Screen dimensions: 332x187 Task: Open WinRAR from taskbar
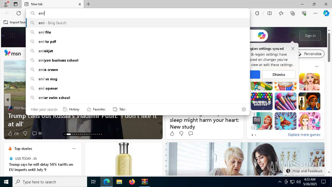(144, 182)
